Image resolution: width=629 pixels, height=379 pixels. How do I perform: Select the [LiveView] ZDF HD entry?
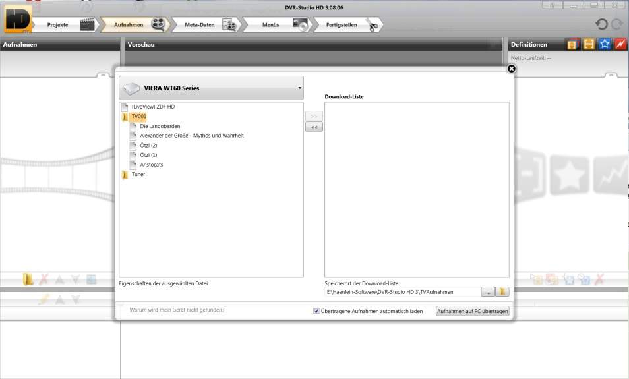[153, 107]
